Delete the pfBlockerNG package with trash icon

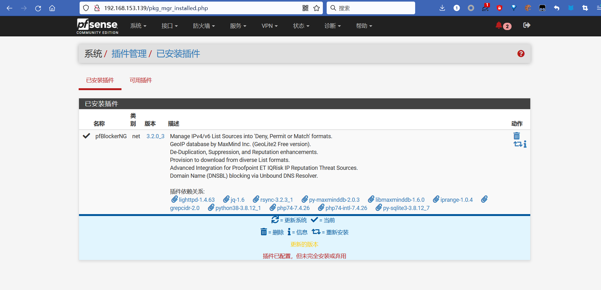(x=517, y=136)
